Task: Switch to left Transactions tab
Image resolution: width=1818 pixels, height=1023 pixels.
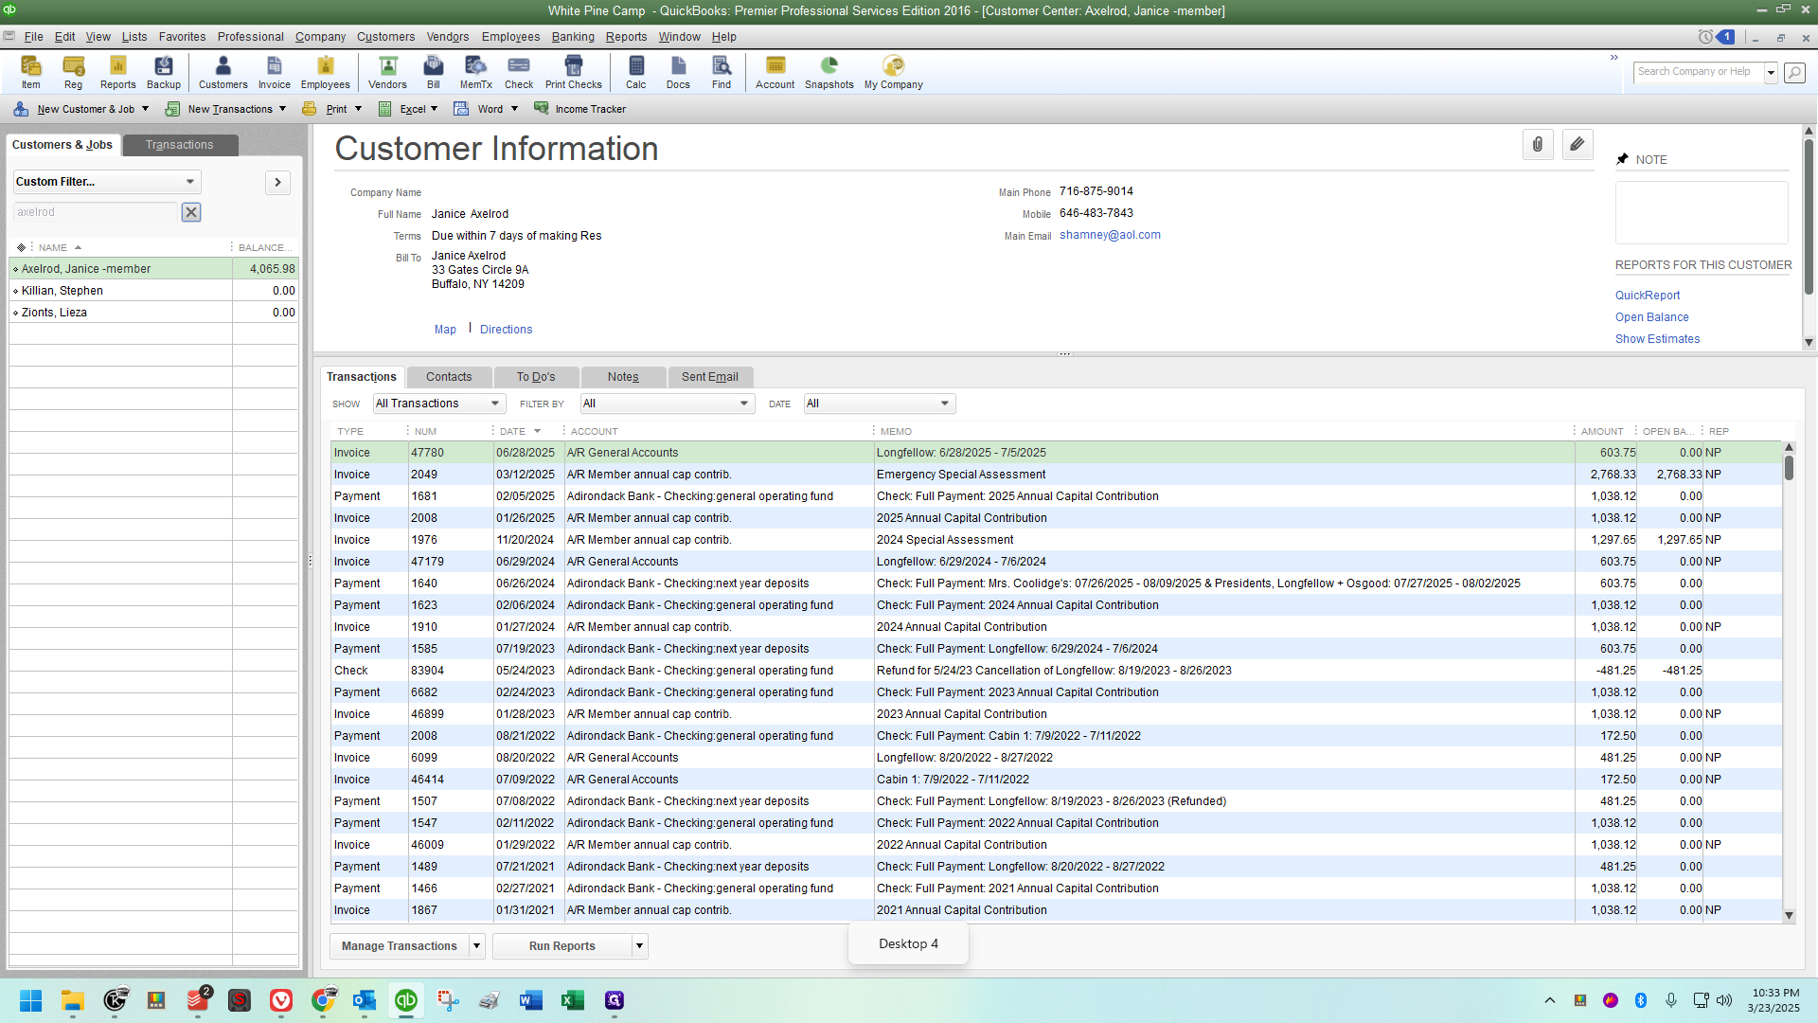Action: click(x=180, y=145)
